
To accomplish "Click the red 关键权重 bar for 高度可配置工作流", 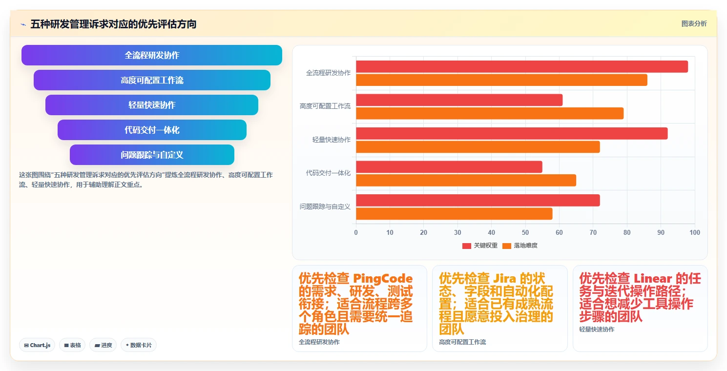I will coord(459,100).
